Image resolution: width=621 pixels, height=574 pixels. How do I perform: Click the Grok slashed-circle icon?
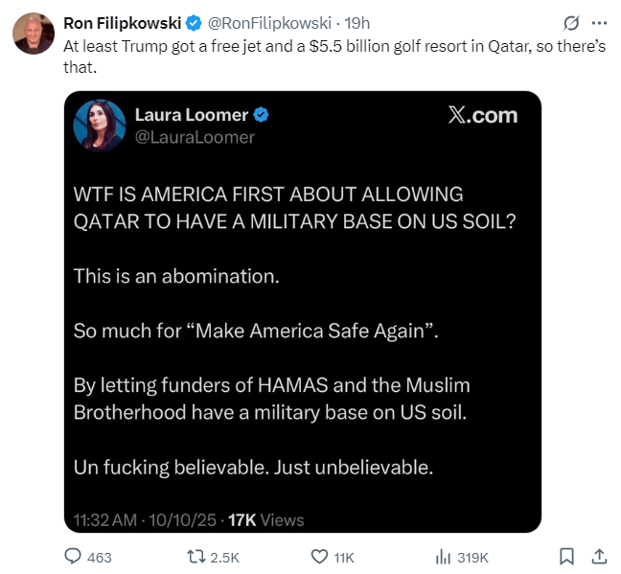tap(571, 22)
